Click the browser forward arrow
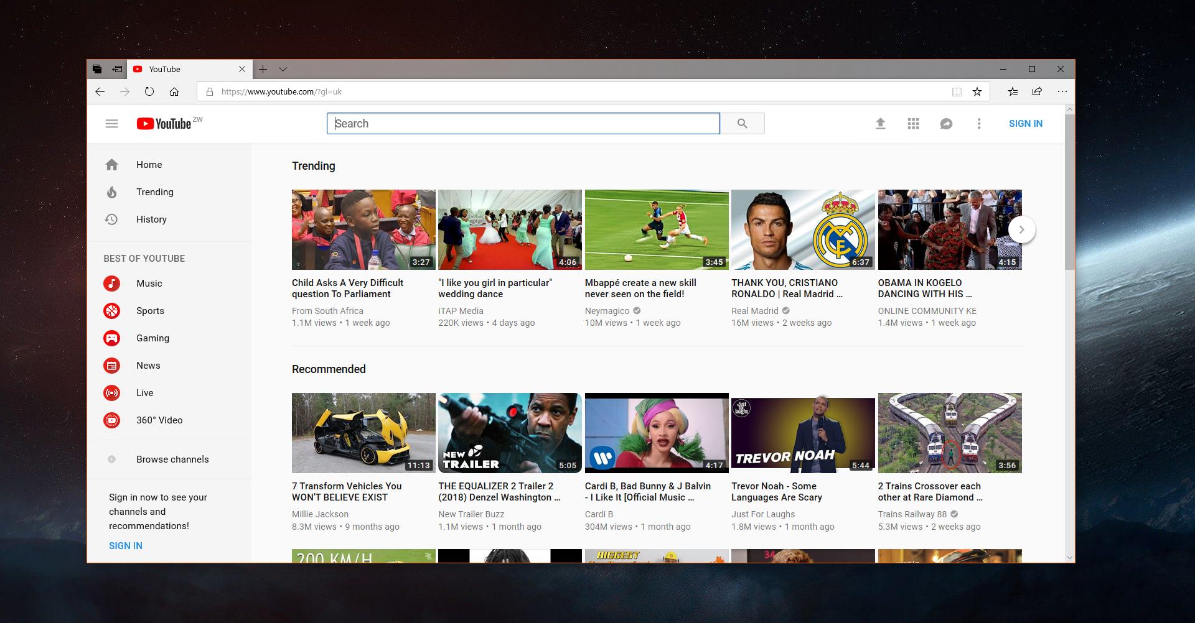1195x623 pixels. tap(124, 91)
